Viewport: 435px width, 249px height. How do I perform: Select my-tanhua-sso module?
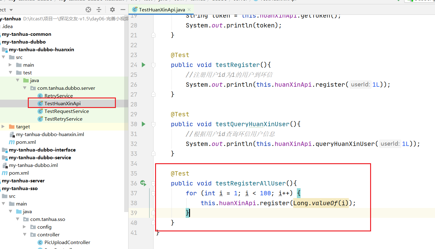tap(20, 188)
